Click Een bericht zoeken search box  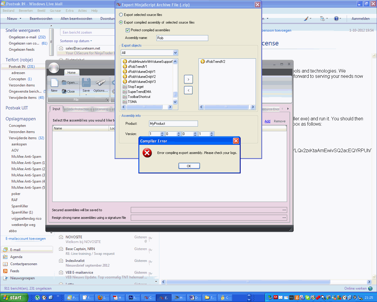(x=87, y=32)
